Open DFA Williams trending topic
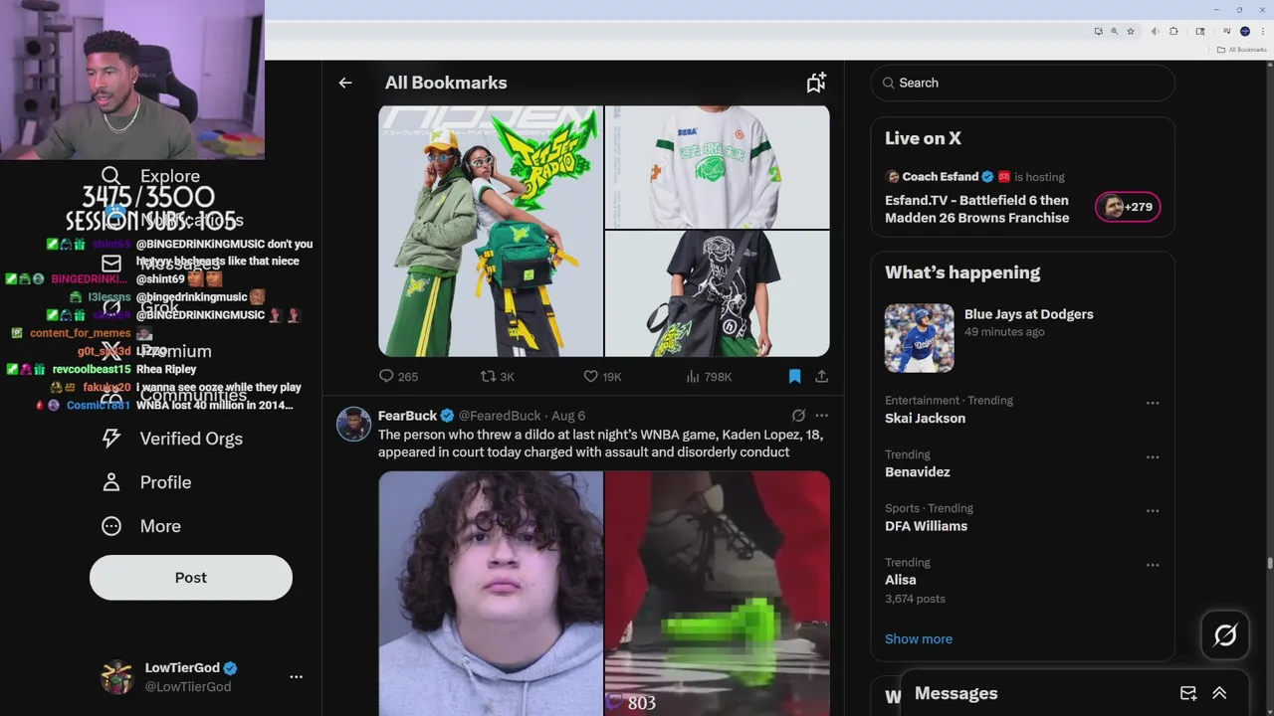Viewport: 1274px width, 716px height. (x=926, y=526)
